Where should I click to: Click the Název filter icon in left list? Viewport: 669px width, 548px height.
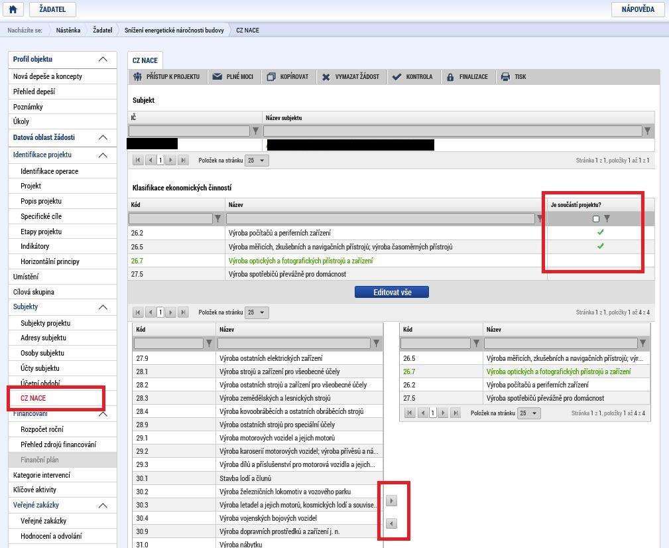click(x=377, y=343)
